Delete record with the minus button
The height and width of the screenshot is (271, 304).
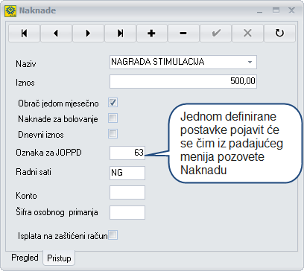point(183,33)
